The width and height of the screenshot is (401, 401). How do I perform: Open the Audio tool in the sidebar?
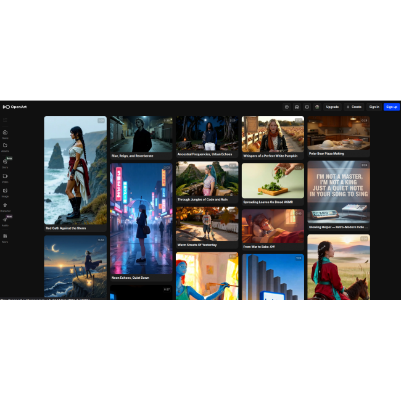[5, 220]
